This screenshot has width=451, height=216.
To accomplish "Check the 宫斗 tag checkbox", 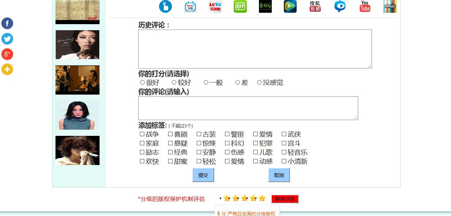I will [284, 143].
